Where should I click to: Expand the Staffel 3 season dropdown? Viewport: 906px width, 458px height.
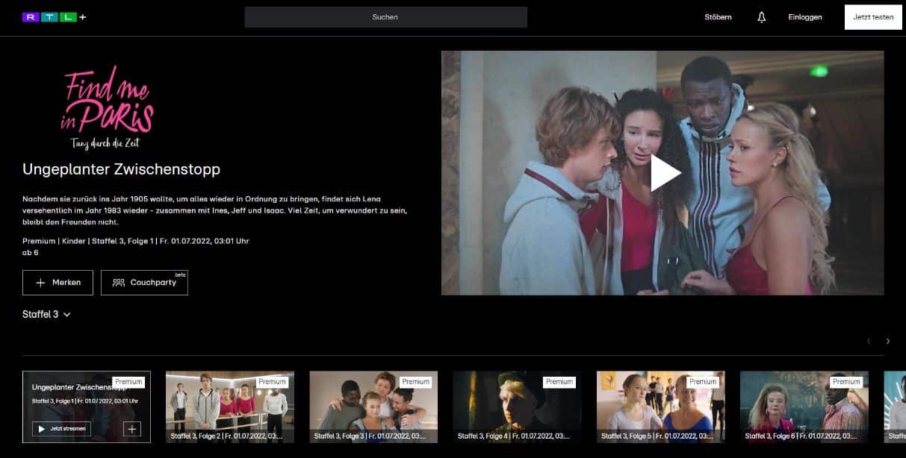(x=46, y=315)
